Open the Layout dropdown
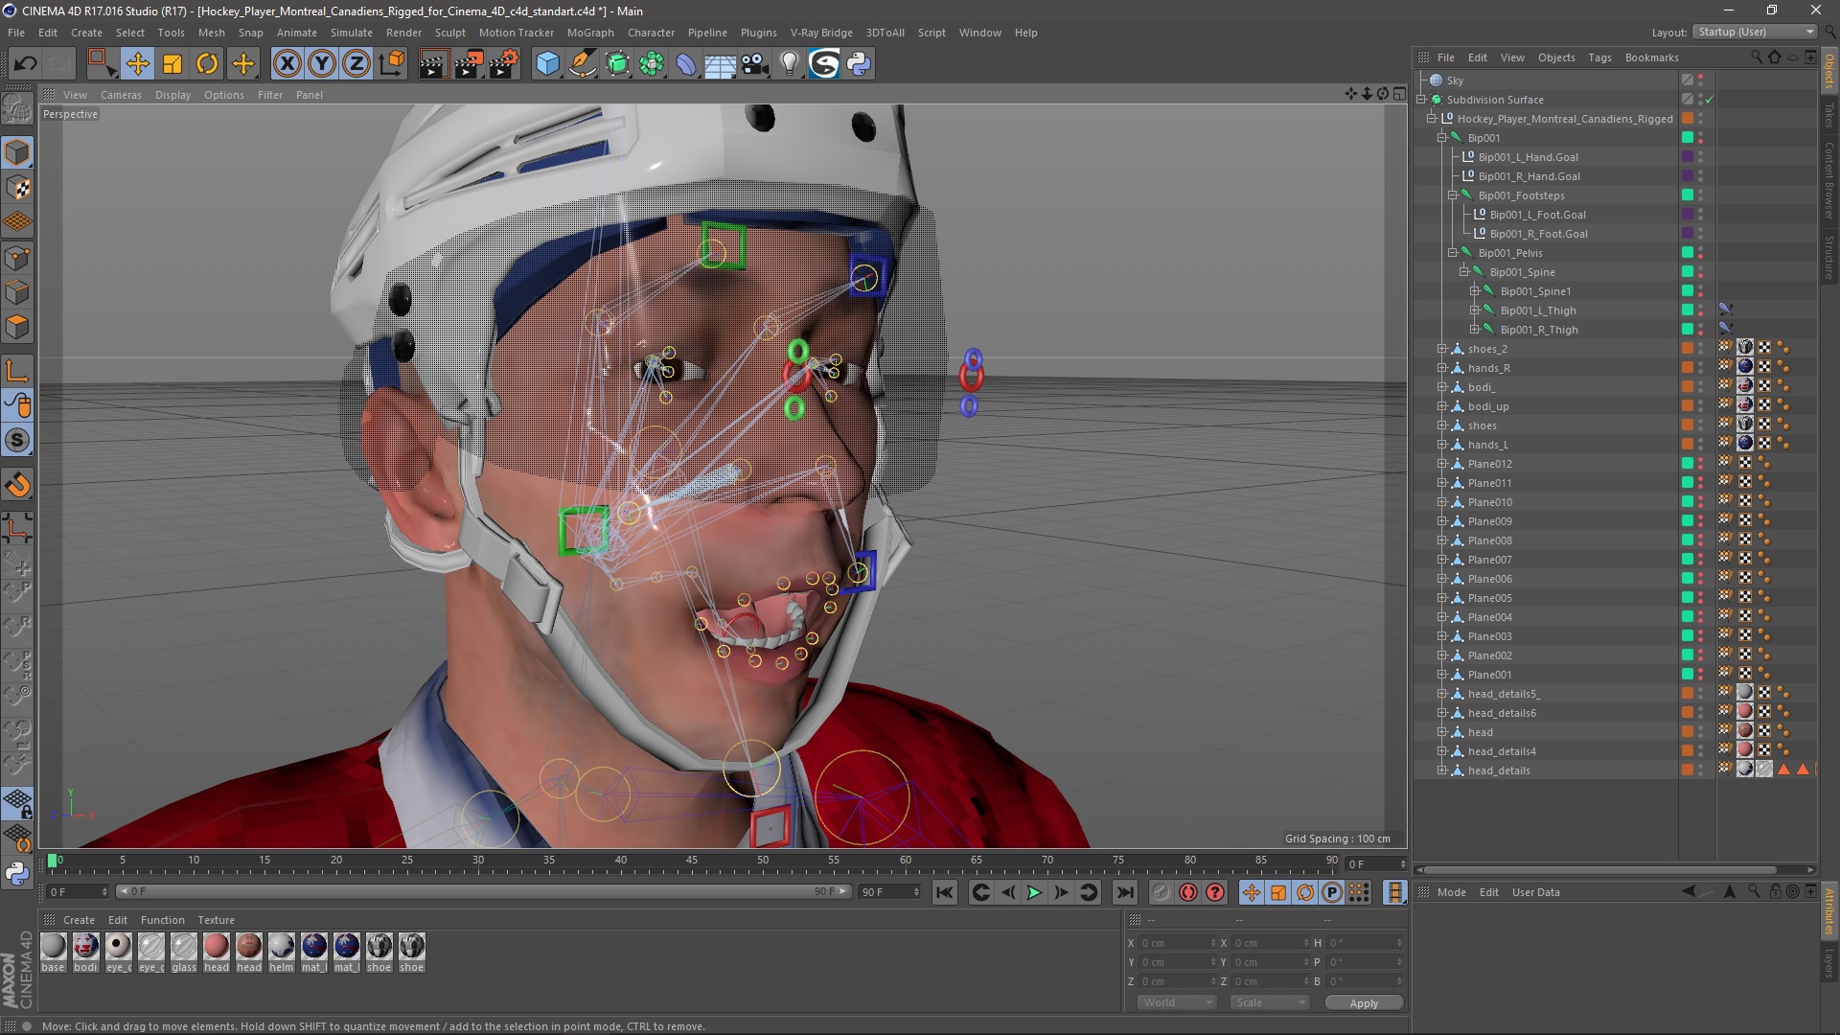Viewport: 1840px width, 1035px height. point(1756,32)
